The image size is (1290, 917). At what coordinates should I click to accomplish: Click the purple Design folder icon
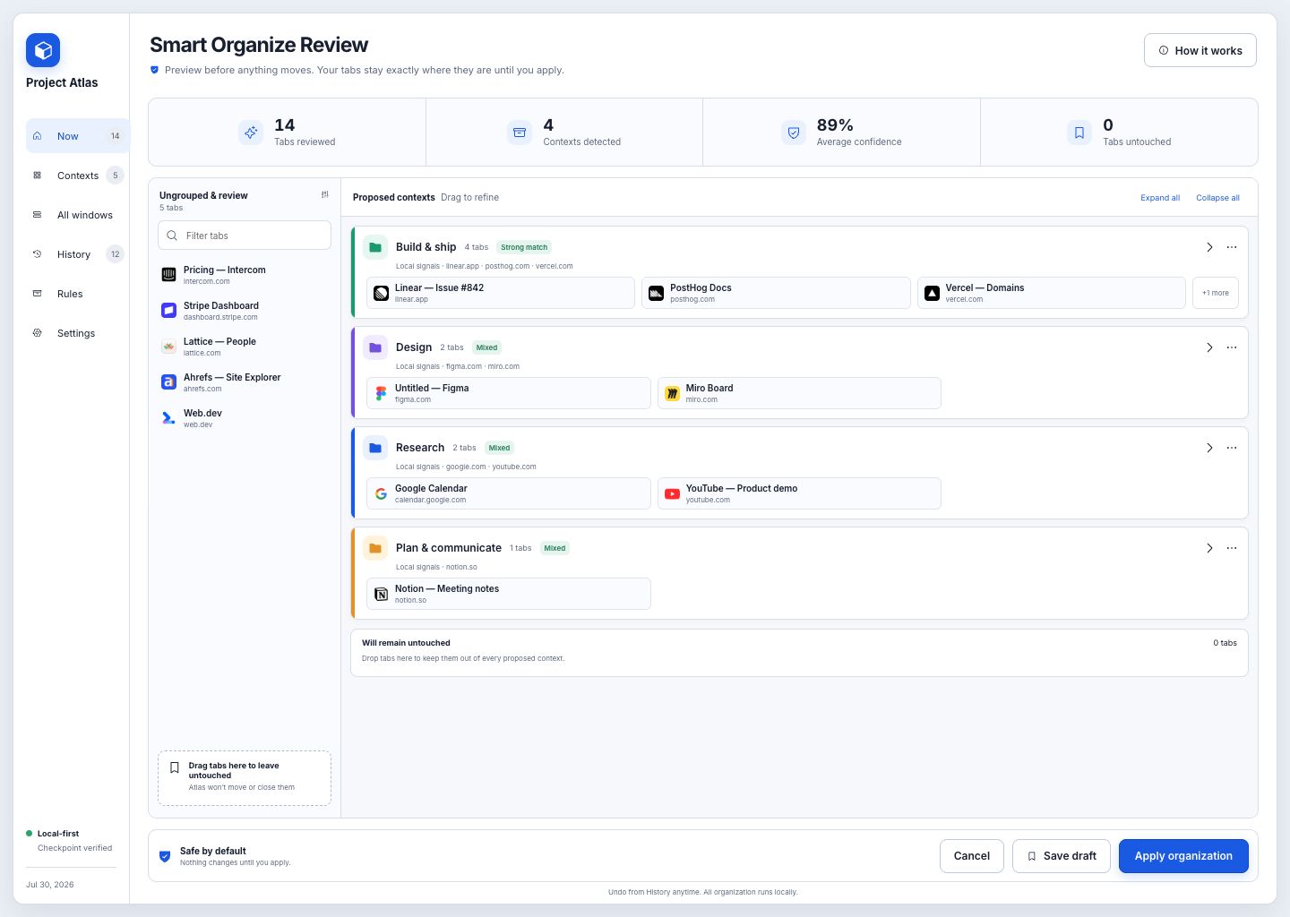pyautogui.click(x=375, y=347)
